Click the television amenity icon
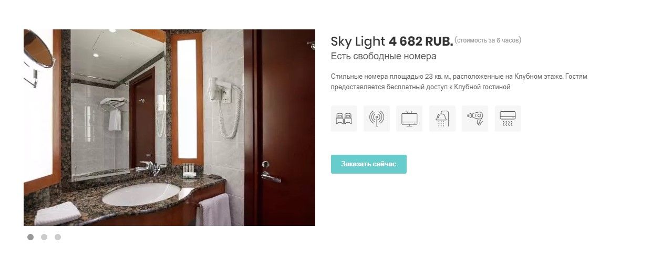 [x=409, y=119]
